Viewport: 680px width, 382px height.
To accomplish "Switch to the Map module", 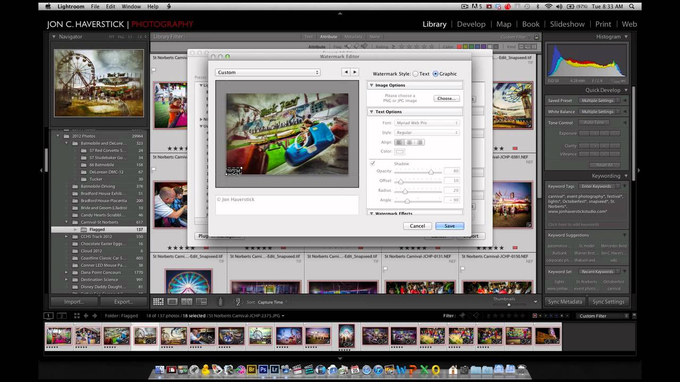I will 504,24.
